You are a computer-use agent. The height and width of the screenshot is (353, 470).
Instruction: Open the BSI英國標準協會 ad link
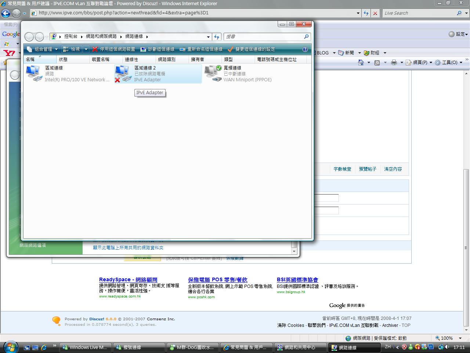point(297,280)
